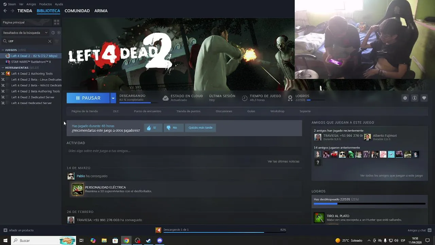
Task: Open Añadir un producto
Action: tap(18, 230)
